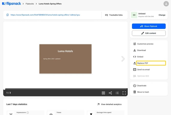Open Flipbooks in the breadcrumb
171x115 pixels.
click(x=30, y=4)
